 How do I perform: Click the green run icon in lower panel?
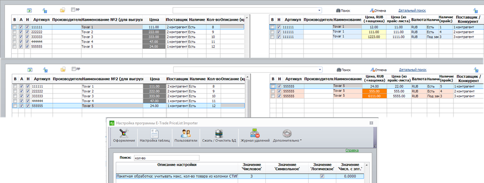pyautogui.click(x=30, y=70)
